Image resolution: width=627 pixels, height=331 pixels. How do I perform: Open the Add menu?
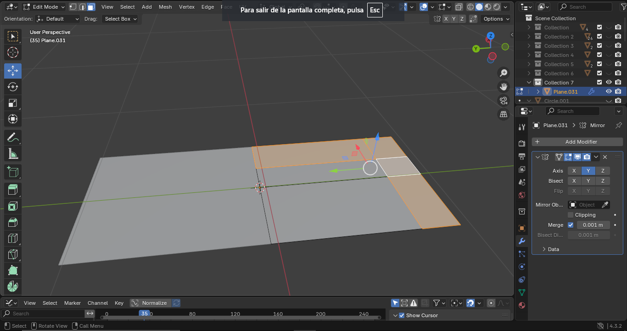click(x=147, y=7)
